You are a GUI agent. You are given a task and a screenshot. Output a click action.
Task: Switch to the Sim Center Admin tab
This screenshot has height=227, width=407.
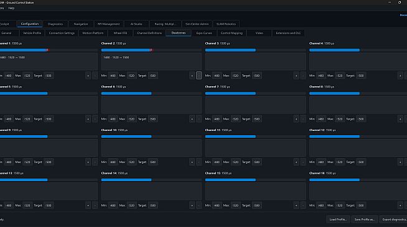[197, 24]
